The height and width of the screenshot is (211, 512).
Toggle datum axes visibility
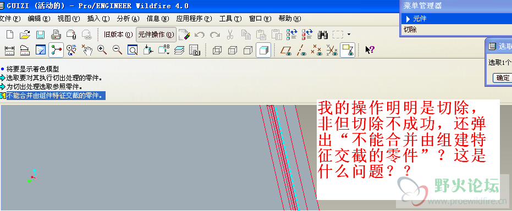[x=301, y=50]
